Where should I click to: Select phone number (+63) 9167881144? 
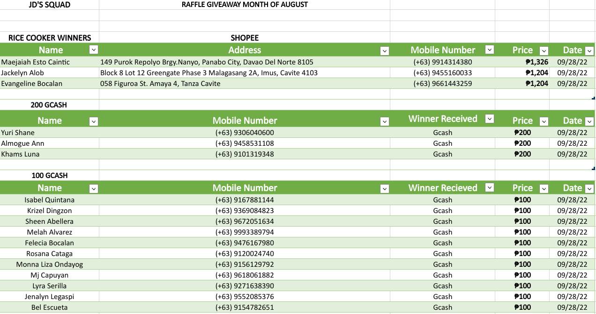coord(245,200)
